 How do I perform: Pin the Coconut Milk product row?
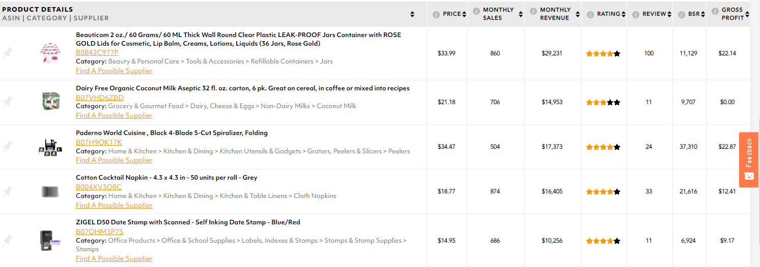click(7, 102)
